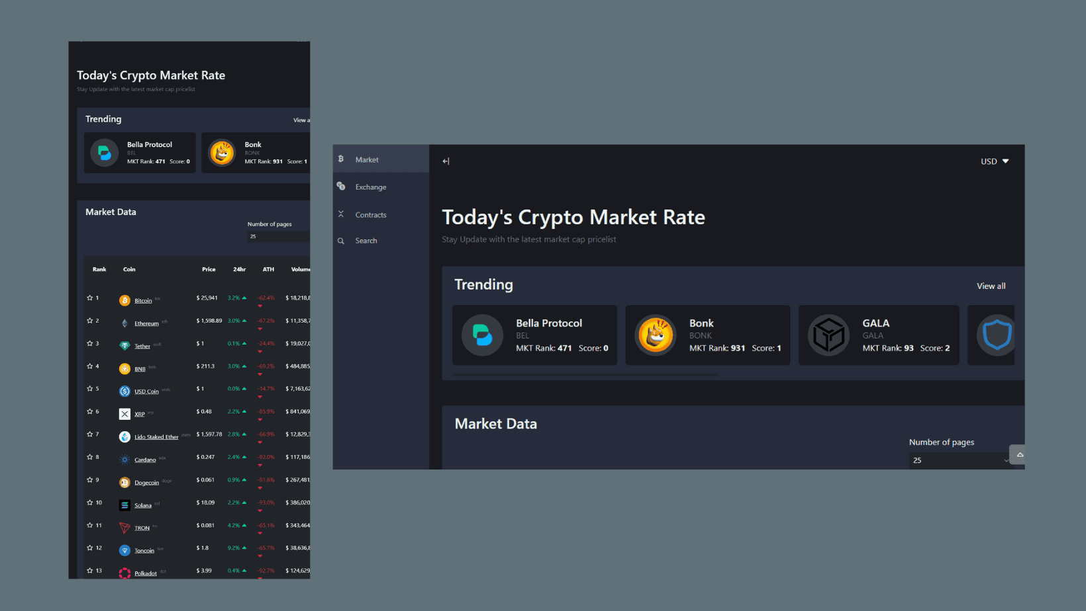The width and height of the screenshot is (1086, 611).
Task: Select the Contracts menu item
Action: coord(381,215)
